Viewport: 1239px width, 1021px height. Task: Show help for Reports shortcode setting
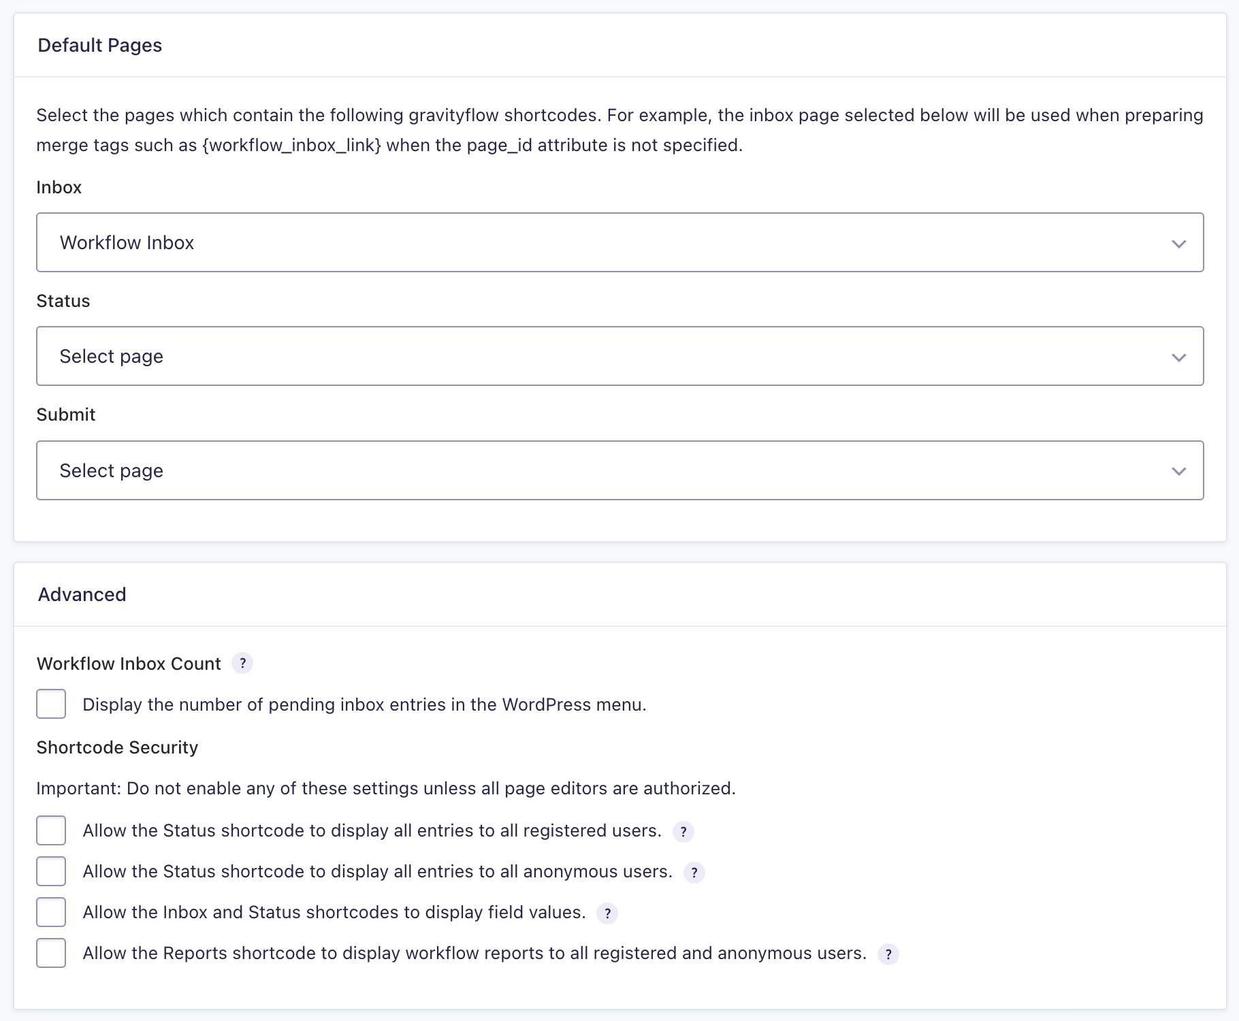click(x=888, y=954)
